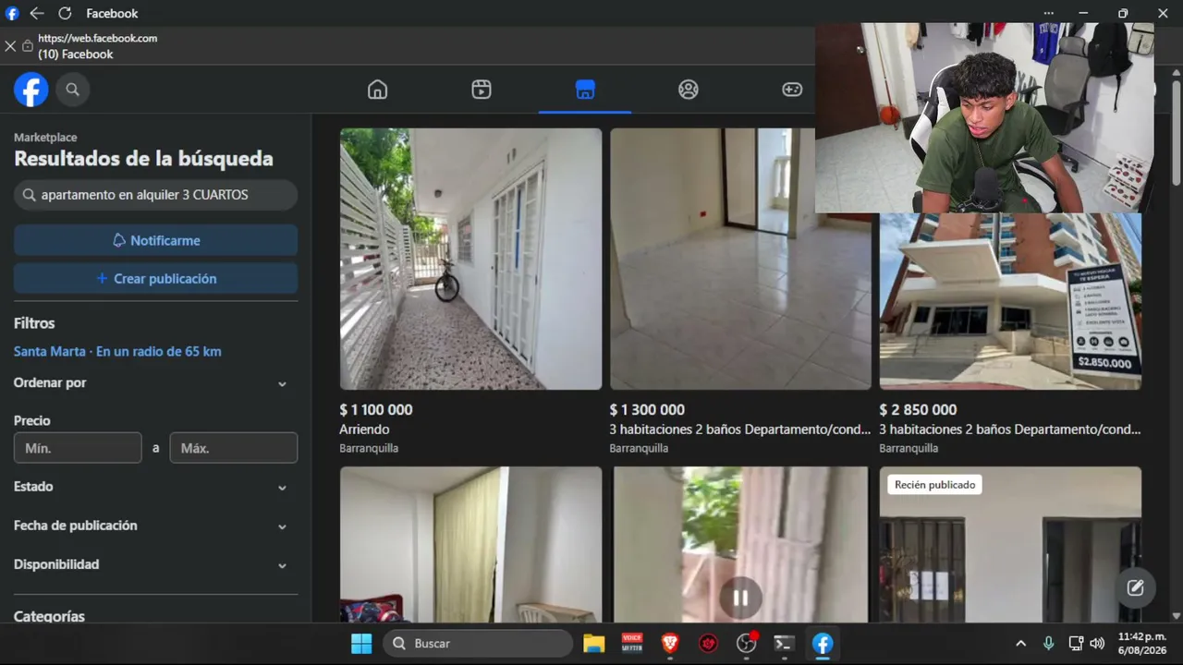The width and height of the screenshot is (1183, 665).
Task: Click the $ 1 300 000 price text
Action: point(647,410)
